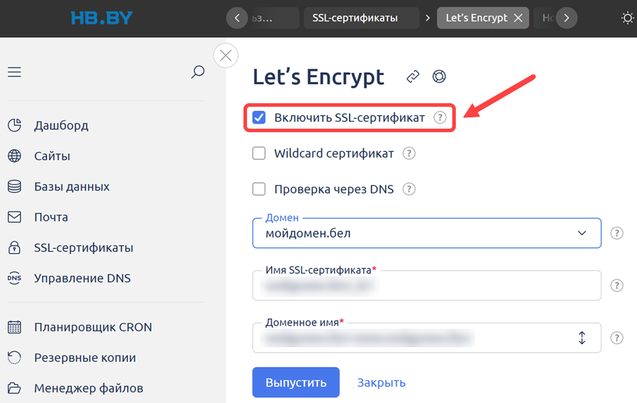Click the Закрыть link
Screen dimensions: 637x403
(x=381, y=382)
